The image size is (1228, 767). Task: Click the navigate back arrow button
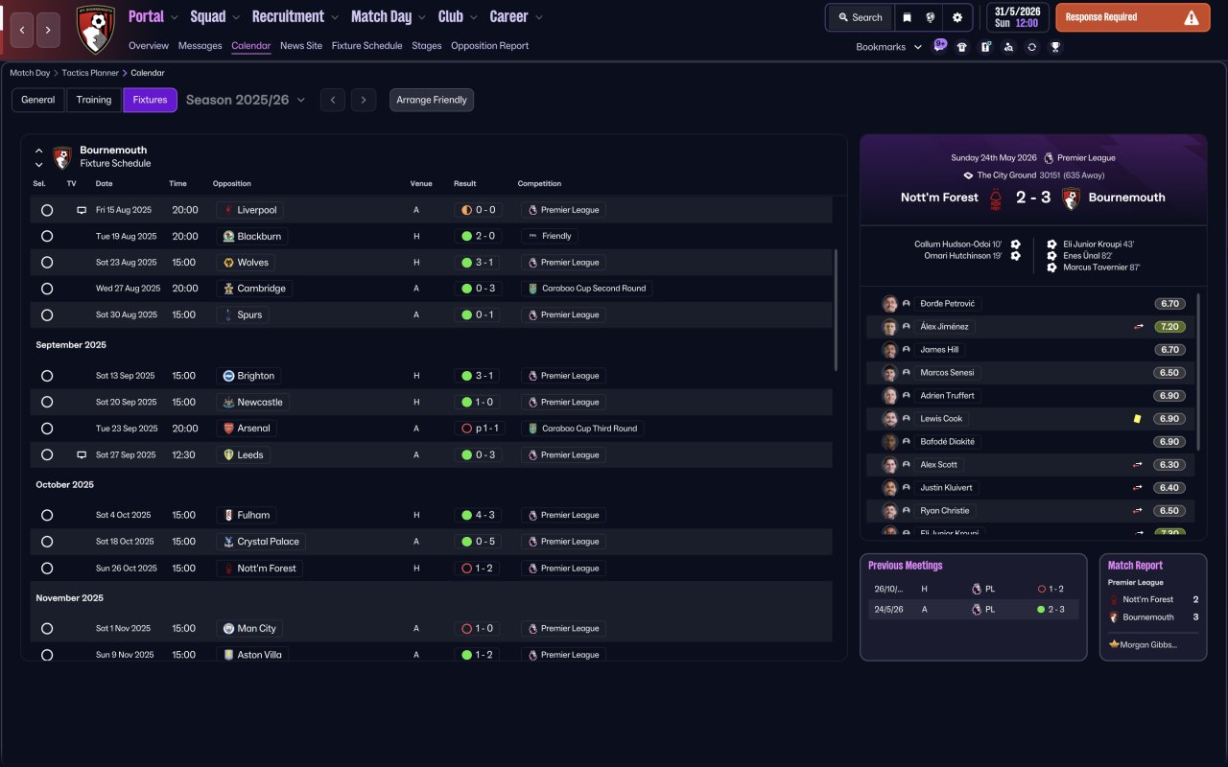click(x=22, y=30)
